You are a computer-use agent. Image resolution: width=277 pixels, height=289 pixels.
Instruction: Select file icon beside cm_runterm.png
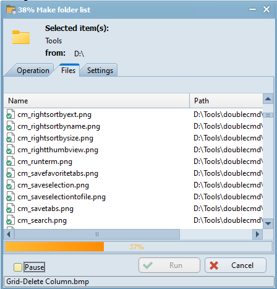coord(11,162)
